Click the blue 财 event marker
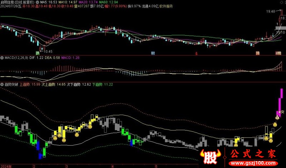 point(153,53)
